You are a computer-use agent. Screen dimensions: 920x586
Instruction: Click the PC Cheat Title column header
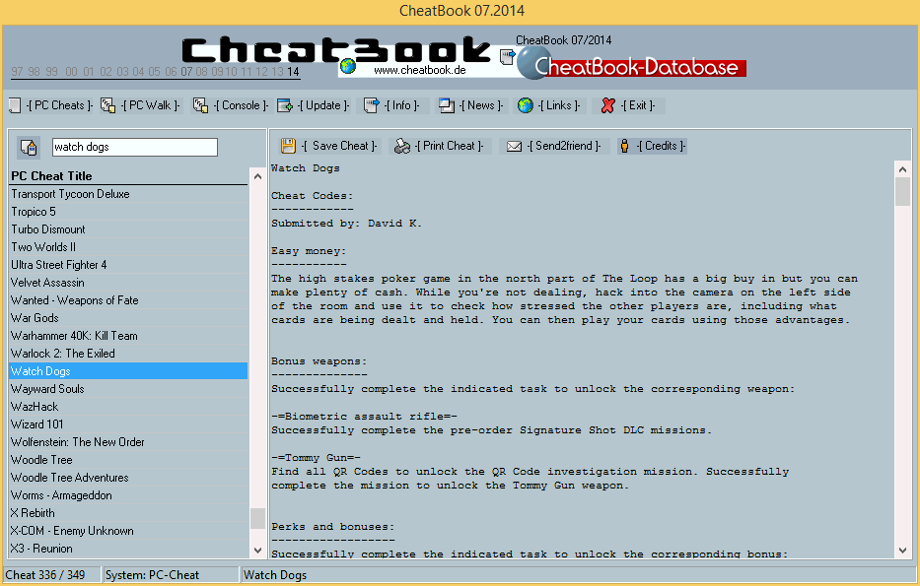[x=129, y=175]
